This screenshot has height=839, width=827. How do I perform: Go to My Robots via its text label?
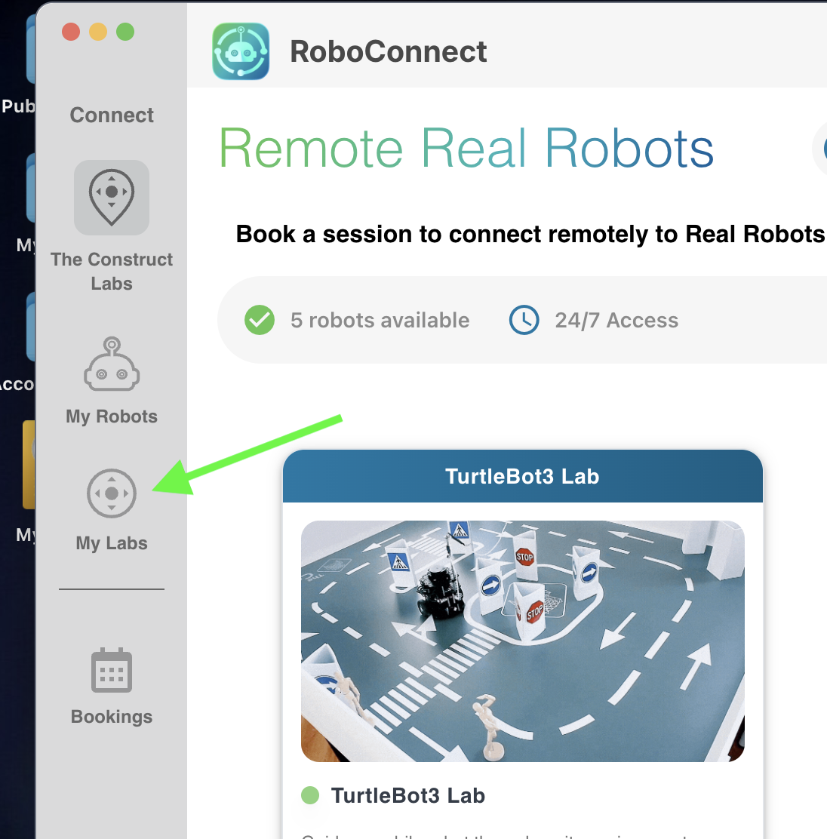pos(112,416)
